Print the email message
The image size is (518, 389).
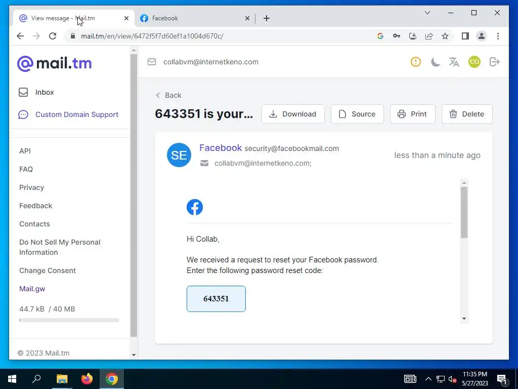pyautogui.click(x=412, y=114)
